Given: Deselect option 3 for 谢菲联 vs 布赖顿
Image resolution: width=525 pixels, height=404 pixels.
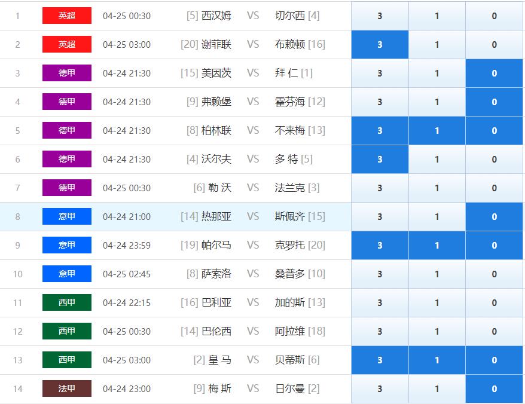Looking at the screenshot, I should pos(380,44).
